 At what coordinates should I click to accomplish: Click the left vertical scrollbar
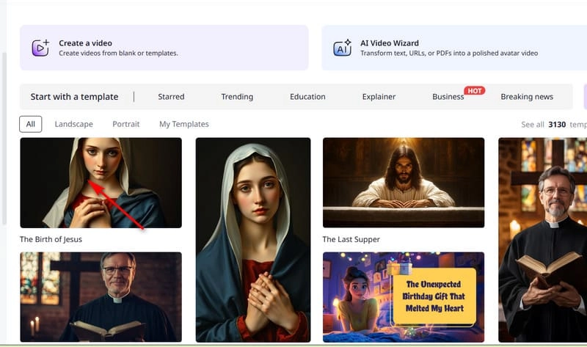point(4,139)
